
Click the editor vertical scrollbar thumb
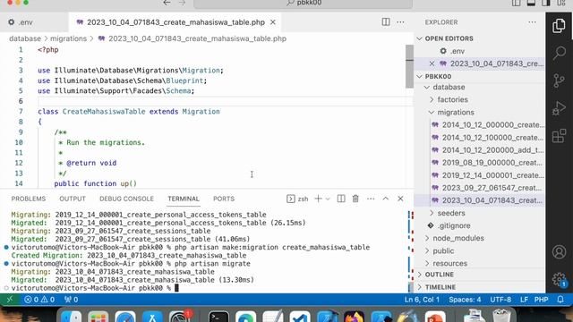tap(409, 66)
